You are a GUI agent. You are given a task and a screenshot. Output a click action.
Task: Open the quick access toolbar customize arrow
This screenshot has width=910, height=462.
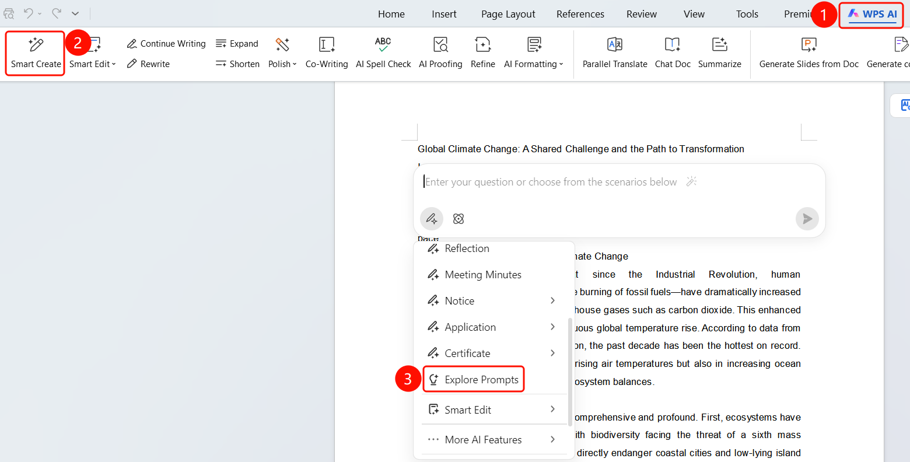pyautogui.click(x=75, y=13)
